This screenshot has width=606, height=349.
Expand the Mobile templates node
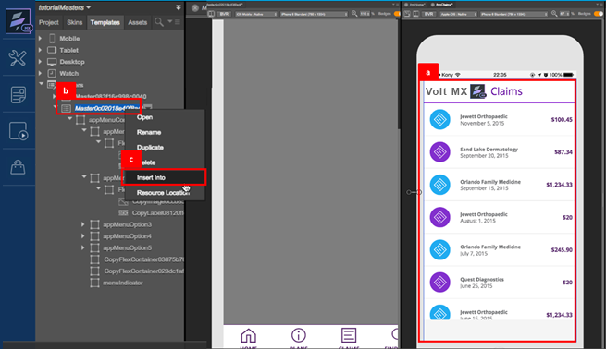40,38
